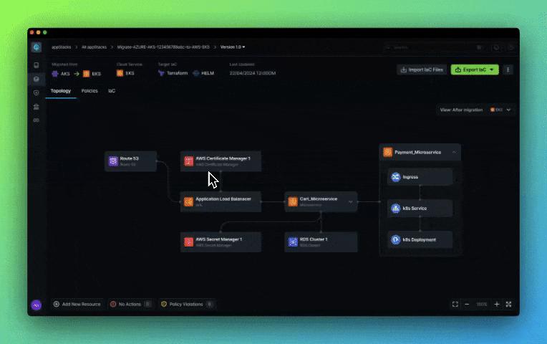The height and width of the screenshot is (344, 547).
Task: Open the bank icon in left sidebar
Action: coord(37,107)
